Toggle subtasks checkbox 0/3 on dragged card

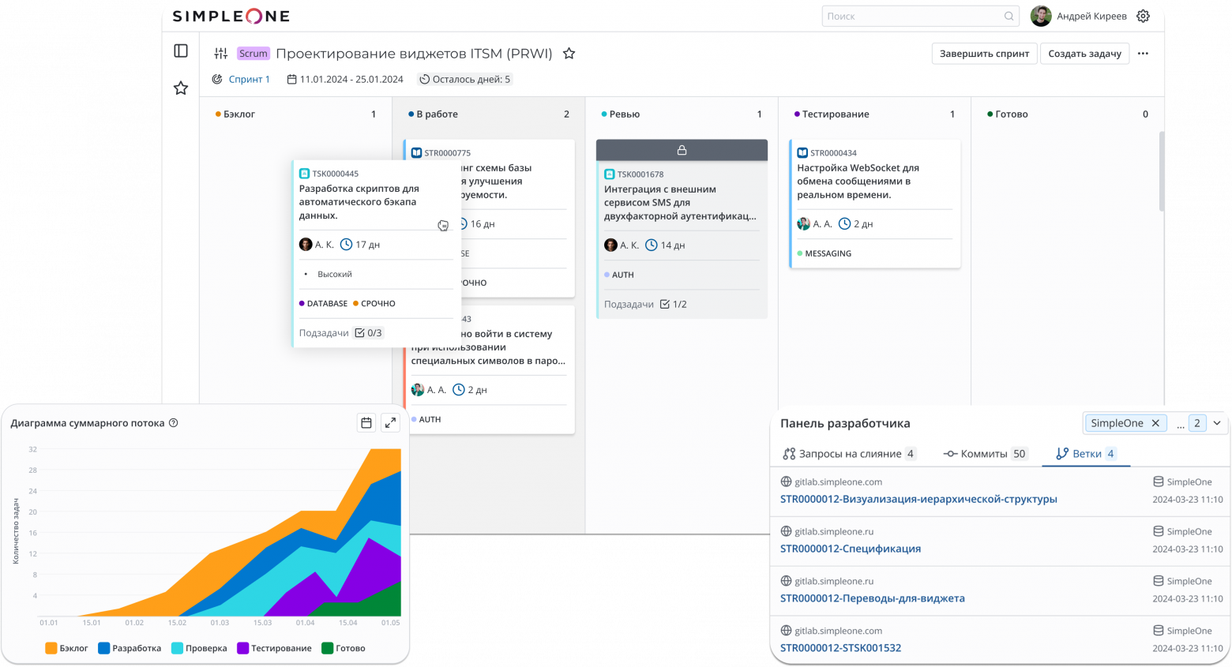coord(360,333)
